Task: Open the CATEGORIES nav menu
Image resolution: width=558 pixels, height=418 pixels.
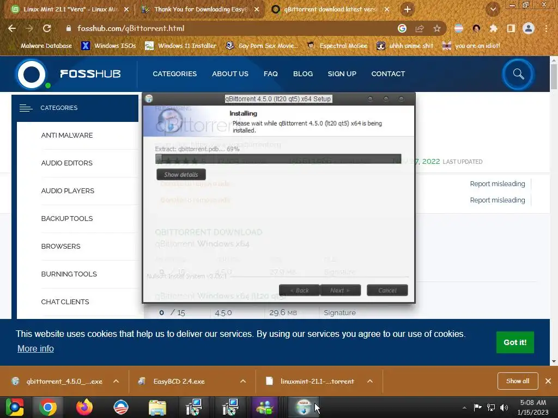Action: (175, 74)
